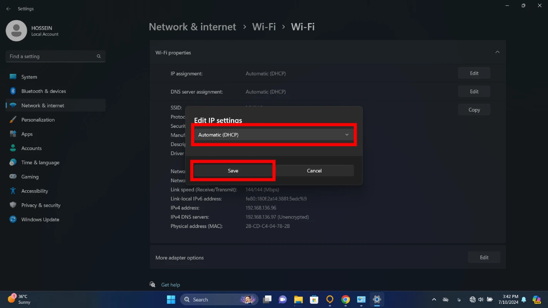Show hidden system tray icons
548x308 pixels.
pyautogui.click(x=434, y=300)
